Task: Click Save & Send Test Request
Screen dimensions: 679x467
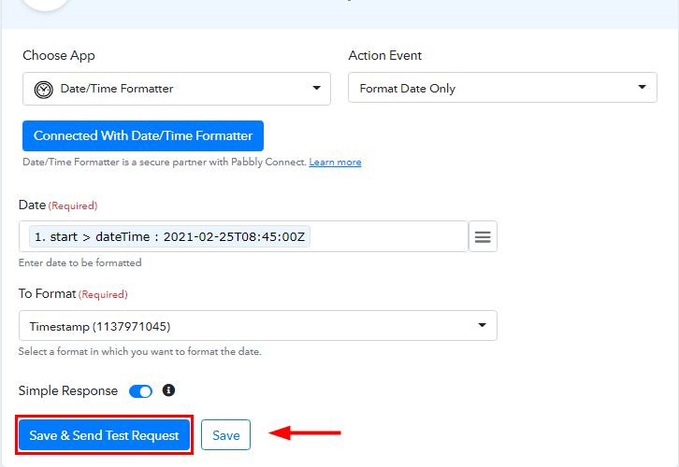Action: tap(104, 435)
